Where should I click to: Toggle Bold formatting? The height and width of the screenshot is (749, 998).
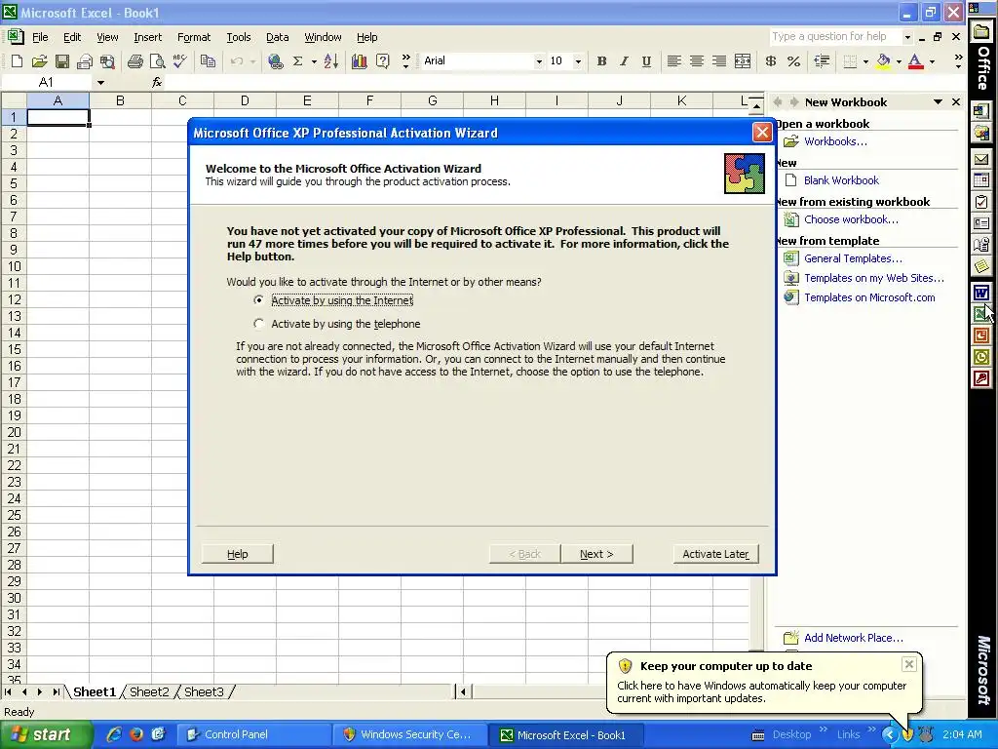[x=601, y=61]
